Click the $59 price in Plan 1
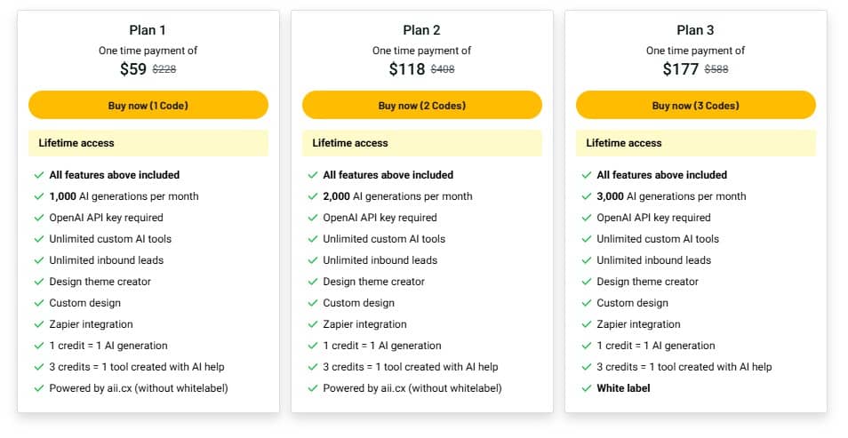 click(133, 68)
